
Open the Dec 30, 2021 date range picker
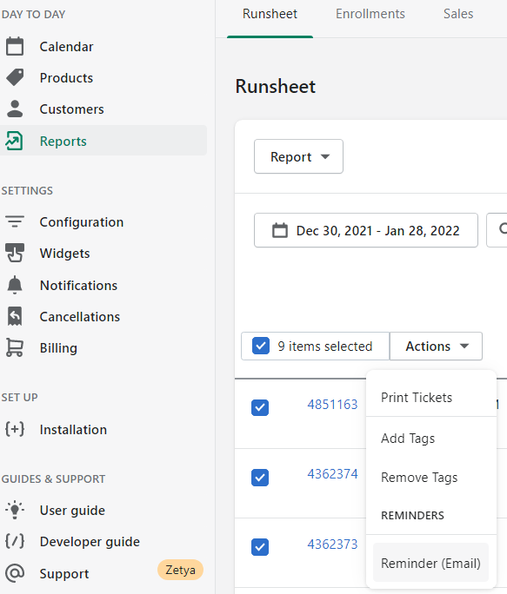coord(366,230)
